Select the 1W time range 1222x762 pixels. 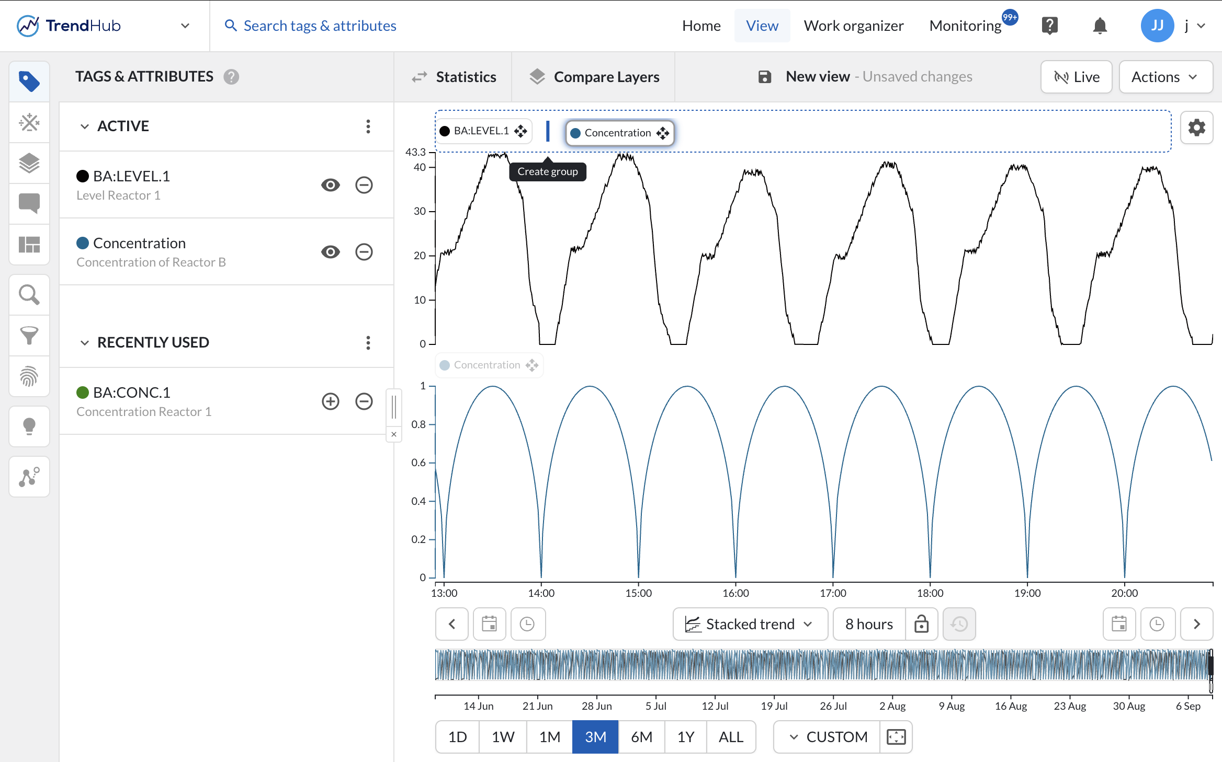coord(503,737)
